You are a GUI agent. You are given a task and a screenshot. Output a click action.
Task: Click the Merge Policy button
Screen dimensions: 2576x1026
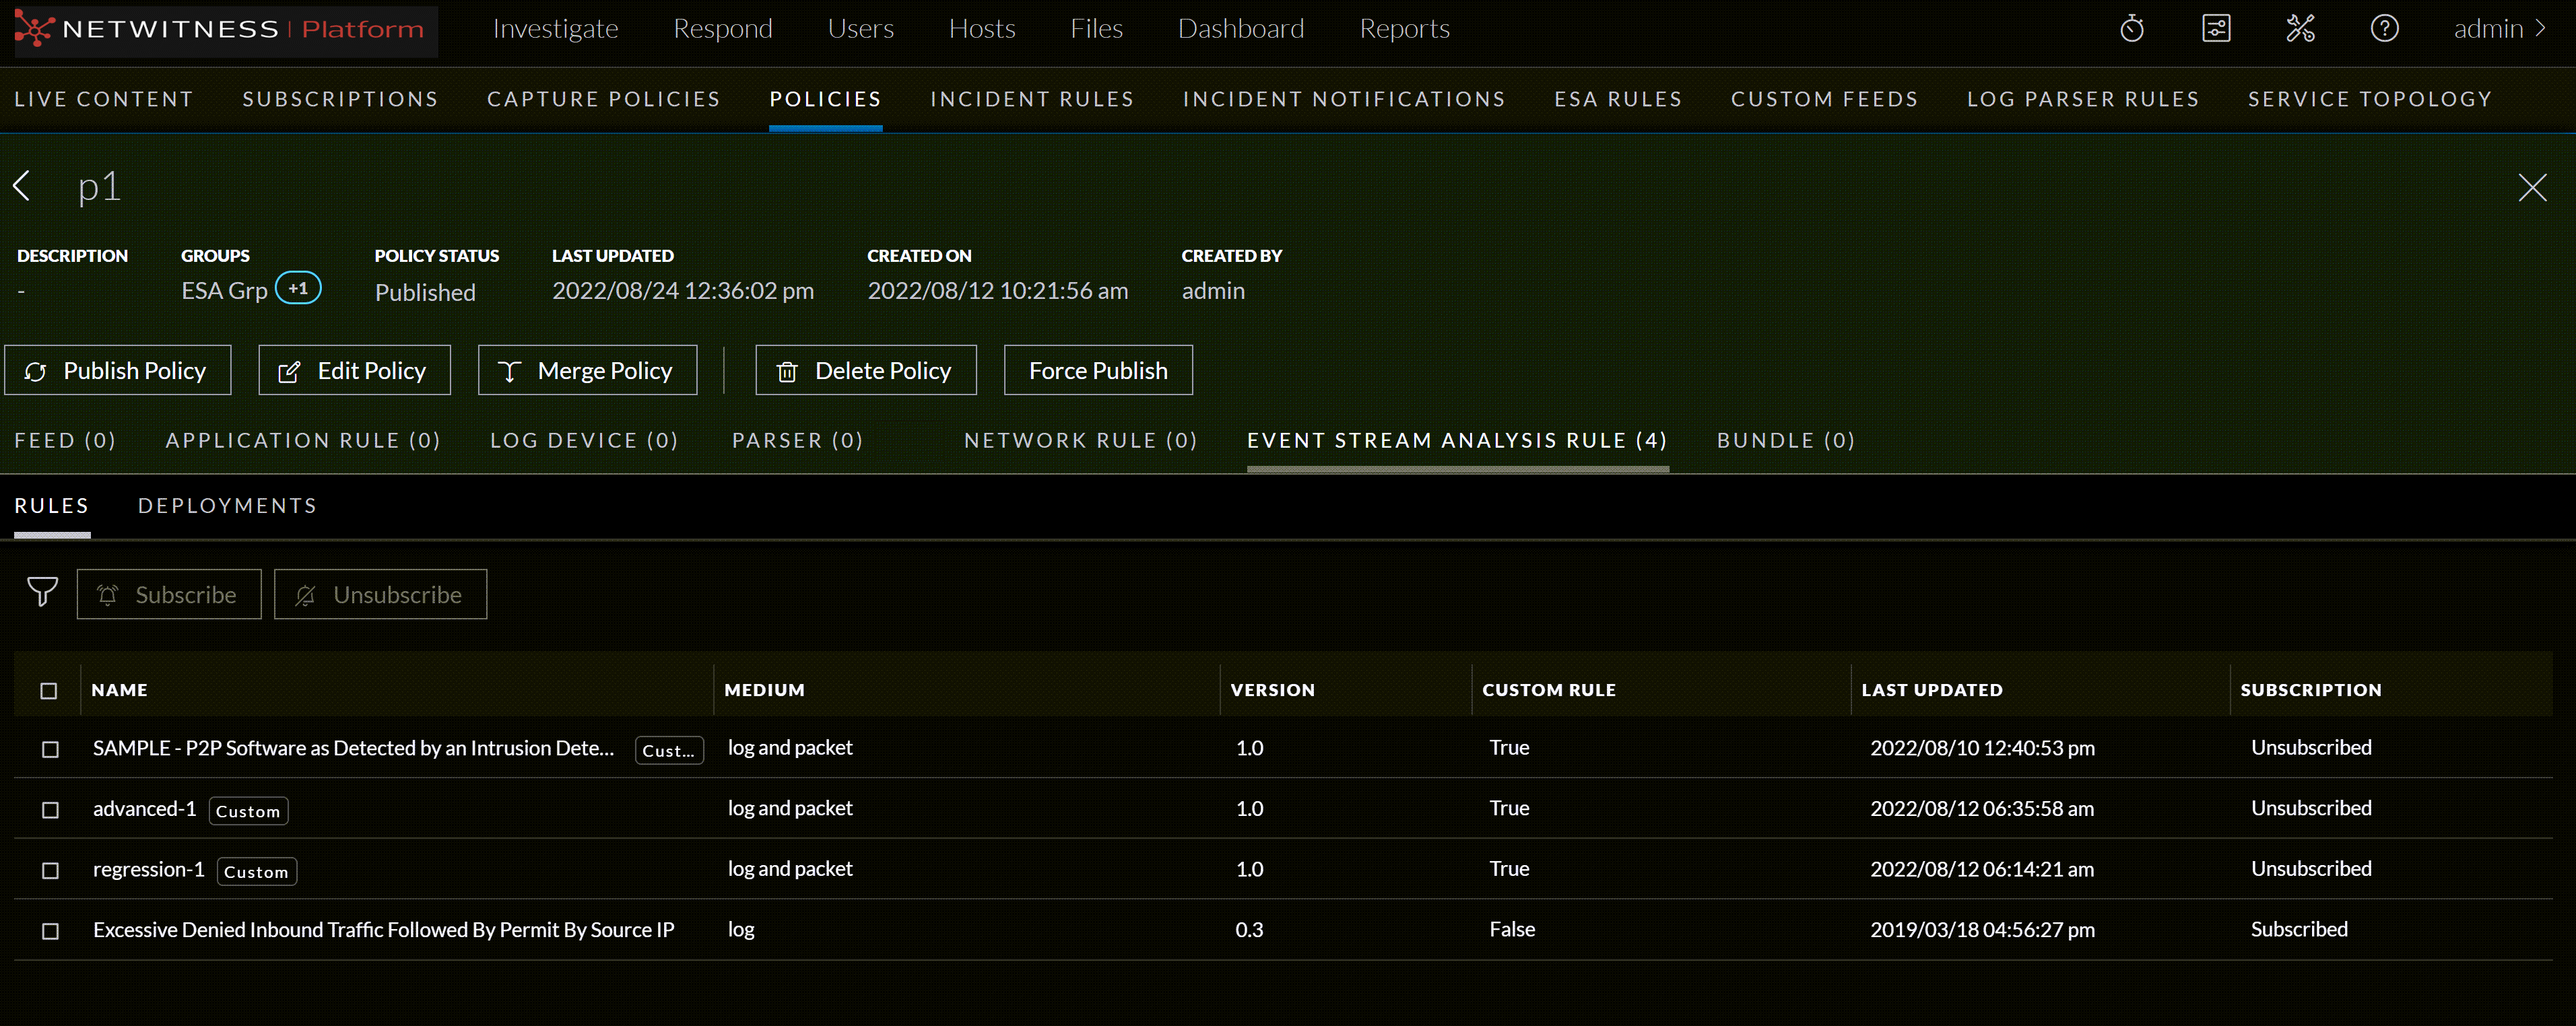pos(587,371)
